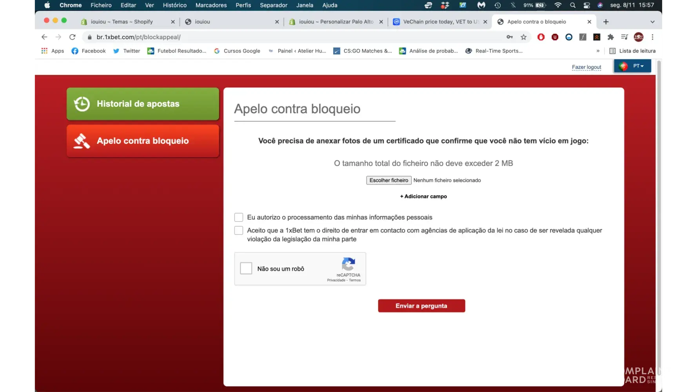Open the 'Real-Time Sports' bookmark
The height and width of the screenshot is (392, 697).
click(494, 51)
